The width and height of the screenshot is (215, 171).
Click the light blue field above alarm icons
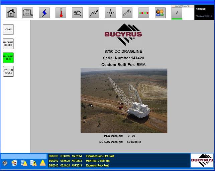point(24,156)
